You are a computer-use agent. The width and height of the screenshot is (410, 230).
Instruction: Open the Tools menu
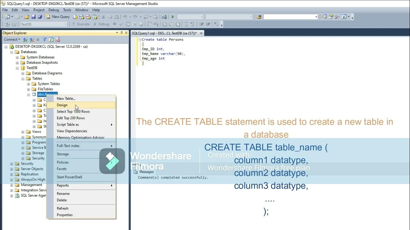click(67, 10)
